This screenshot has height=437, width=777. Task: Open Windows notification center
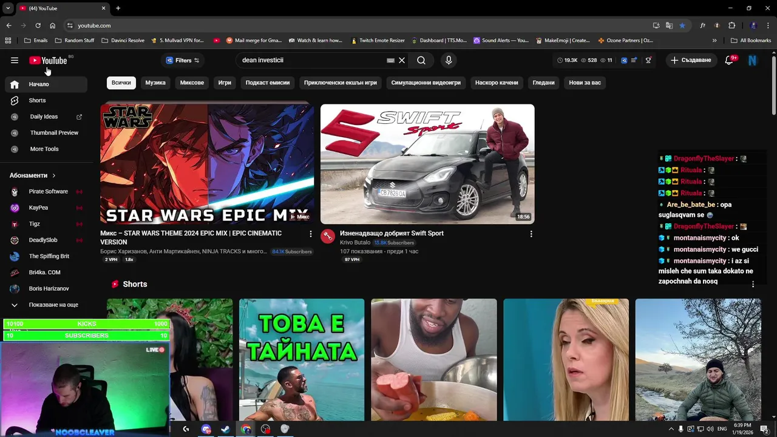(x=764, y=429)
